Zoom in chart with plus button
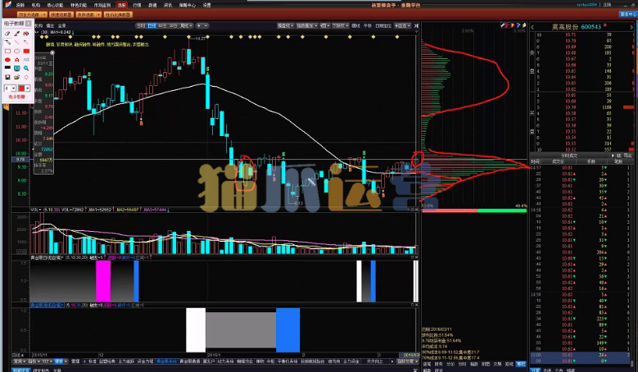Viewport: 638px width, 372px height. (199, 25)
